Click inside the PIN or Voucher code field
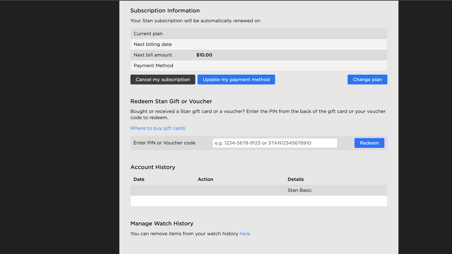This screenshot has height=254, width=452. click(x=275, y=143)
